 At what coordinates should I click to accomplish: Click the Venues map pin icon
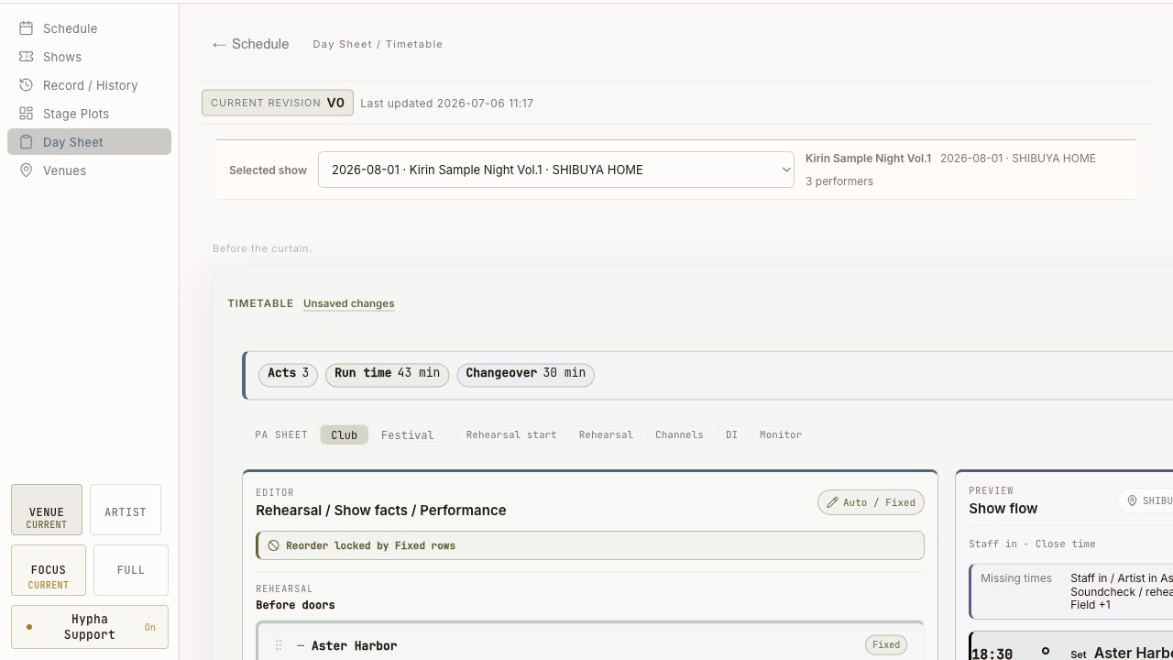point(27,170)
